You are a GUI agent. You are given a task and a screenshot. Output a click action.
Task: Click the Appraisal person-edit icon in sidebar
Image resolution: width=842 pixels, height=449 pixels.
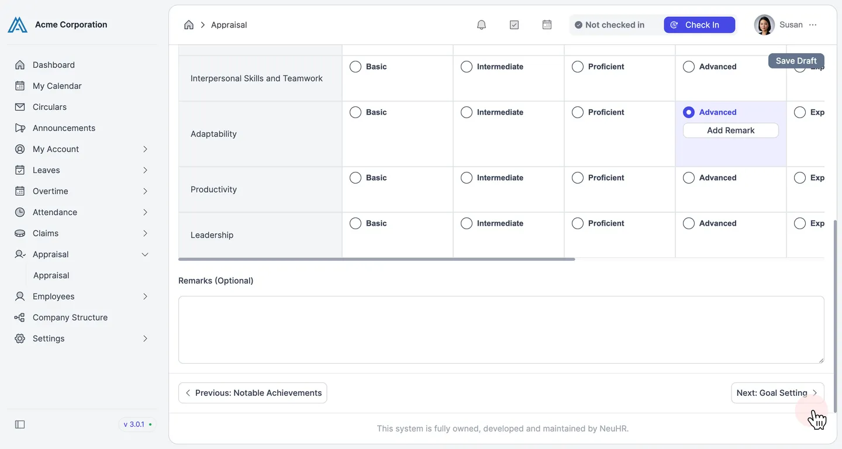tap(20, 254)
